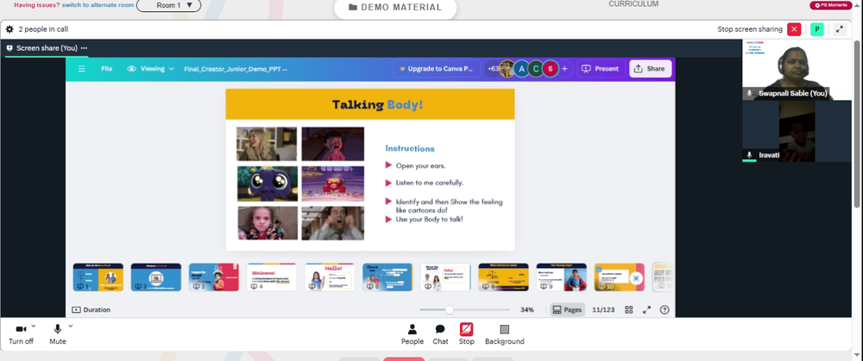Expand camera options chevron
This screenshot has height=361, width=863.
(x=34, y=326)
